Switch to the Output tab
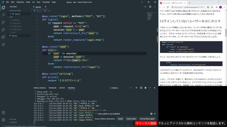This screenshot has width=227, height=127. (x=62, y=88)
